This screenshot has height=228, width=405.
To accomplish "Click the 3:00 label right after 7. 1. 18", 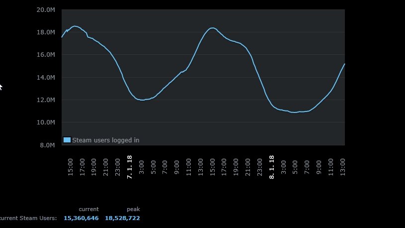I will pos(142,167).
